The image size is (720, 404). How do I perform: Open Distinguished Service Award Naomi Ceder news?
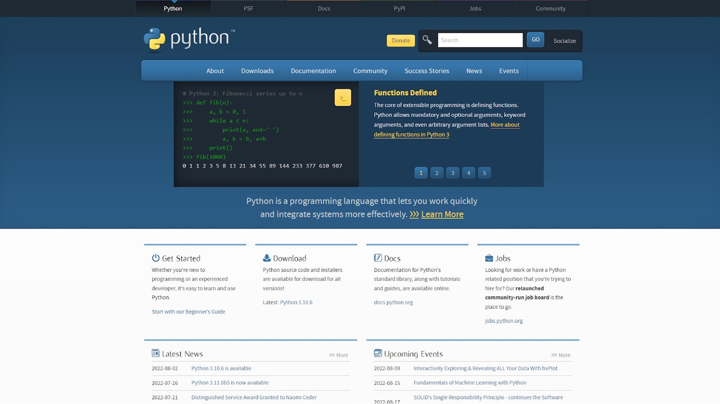pyautogui.click(x=254, y=397)
